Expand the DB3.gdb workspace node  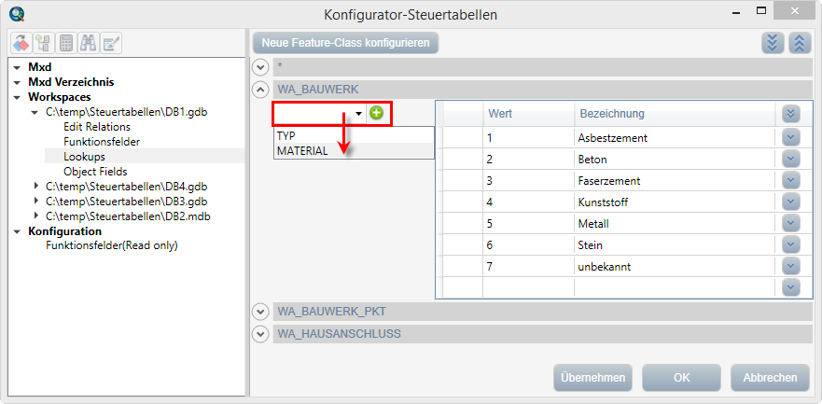(x=35, y=201)
